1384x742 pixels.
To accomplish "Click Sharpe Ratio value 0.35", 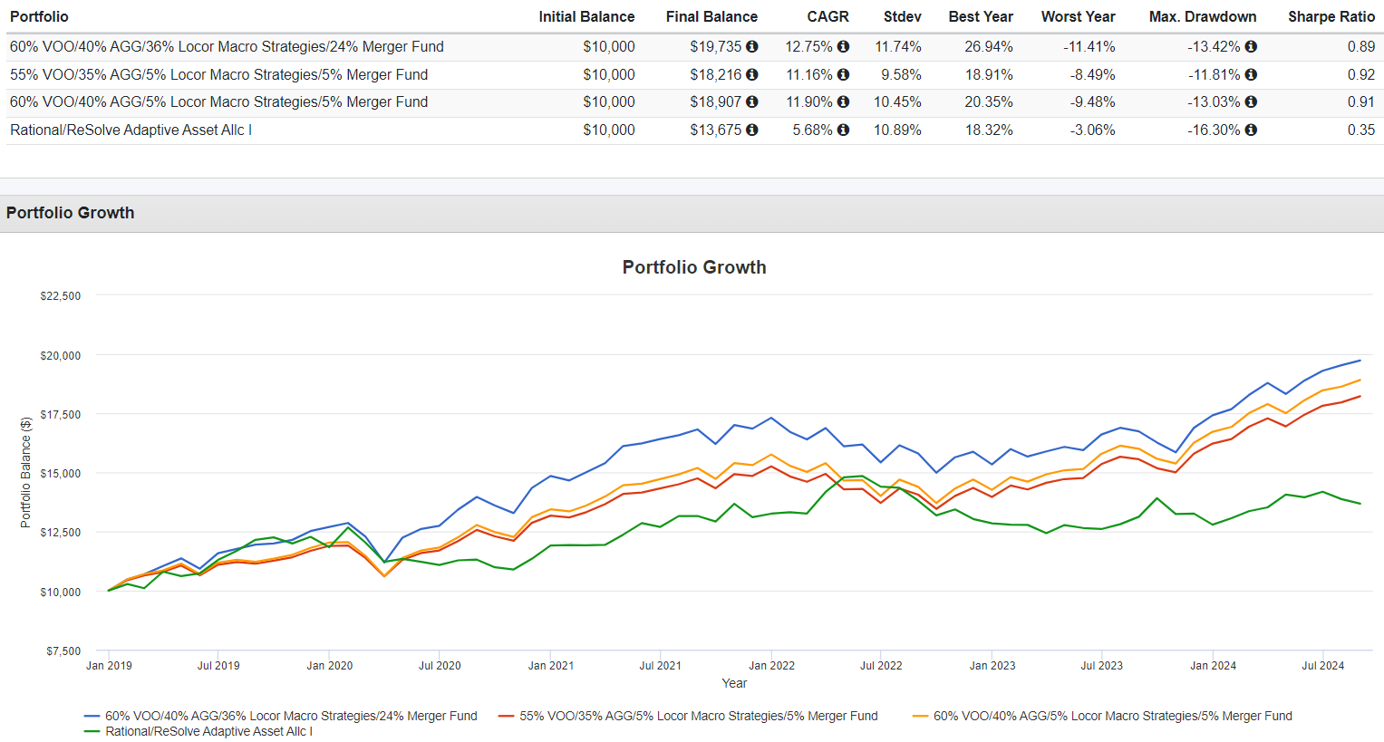I will coord(1361,130).
